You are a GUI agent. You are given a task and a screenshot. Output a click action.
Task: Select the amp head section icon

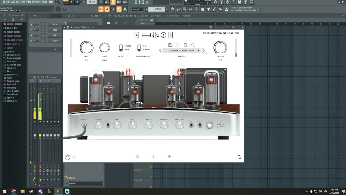point(146,35)
